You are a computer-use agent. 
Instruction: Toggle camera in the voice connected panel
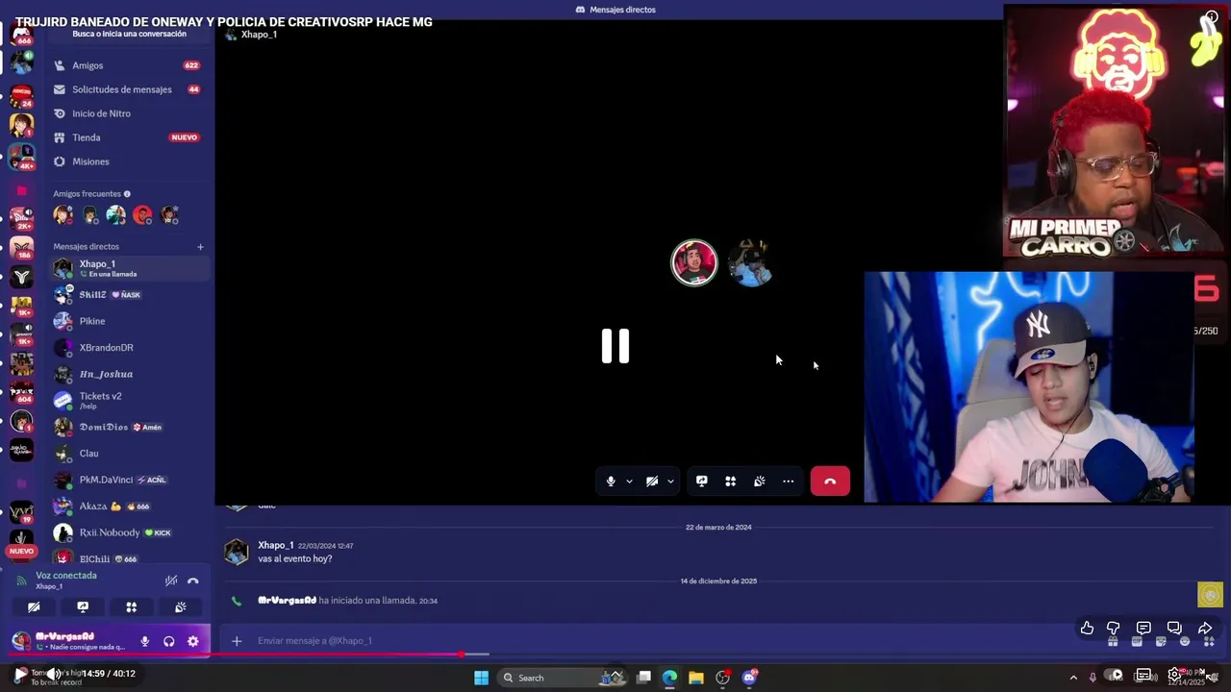click(x=34, y=607)
